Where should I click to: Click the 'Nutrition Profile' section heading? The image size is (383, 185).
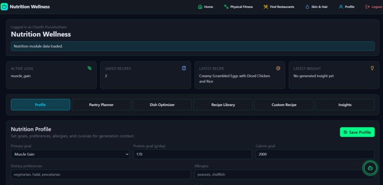[31, 129]
